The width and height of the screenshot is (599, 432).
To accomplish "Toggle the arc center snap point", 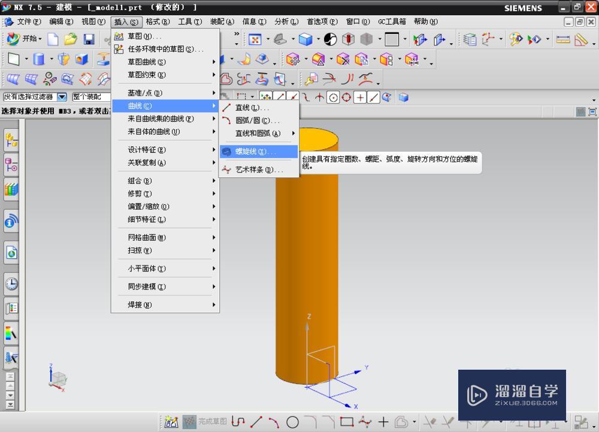I will point(333,98).
